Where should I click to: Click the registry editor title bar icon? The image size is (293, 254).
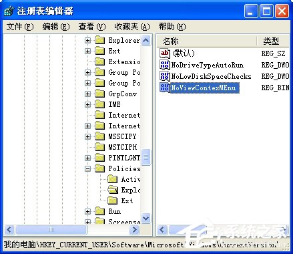[9, 11]
